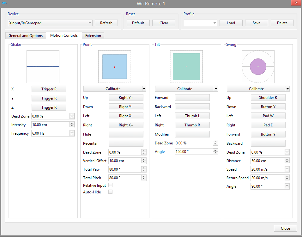The width and height of the screenshot is (302, 237).
Task: Enable the Relative Input checkbox
Action: pyautogui.click(x=110, y=185)
